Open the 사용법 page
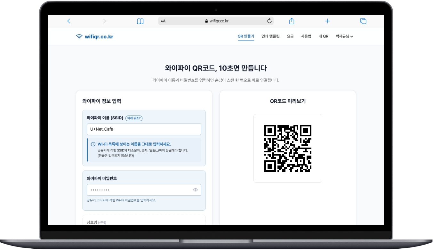The height and width of the screenshot is (250, 433). 306,36
